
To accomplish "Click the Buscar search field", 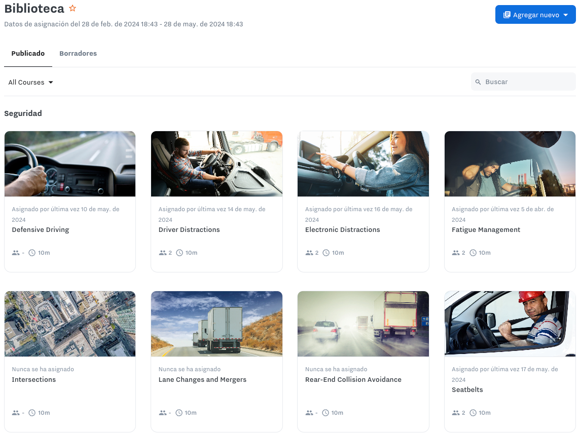I will click(523, 82).
